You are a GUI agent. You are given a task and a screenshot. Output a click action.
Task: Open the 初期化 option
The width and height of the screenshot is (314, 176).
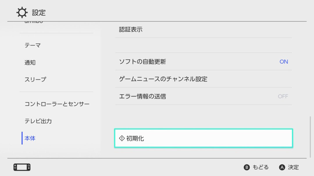click(204, 138)
